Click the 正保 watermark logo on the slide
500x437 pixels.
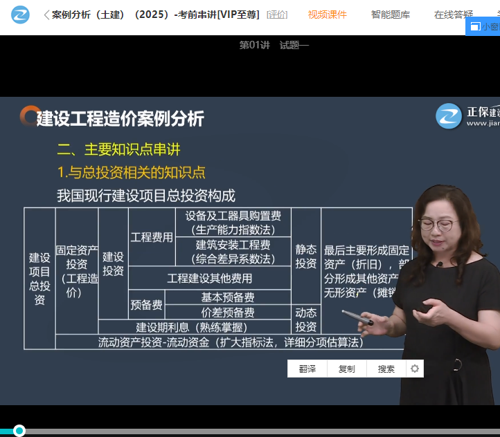(x=449, y=116)
